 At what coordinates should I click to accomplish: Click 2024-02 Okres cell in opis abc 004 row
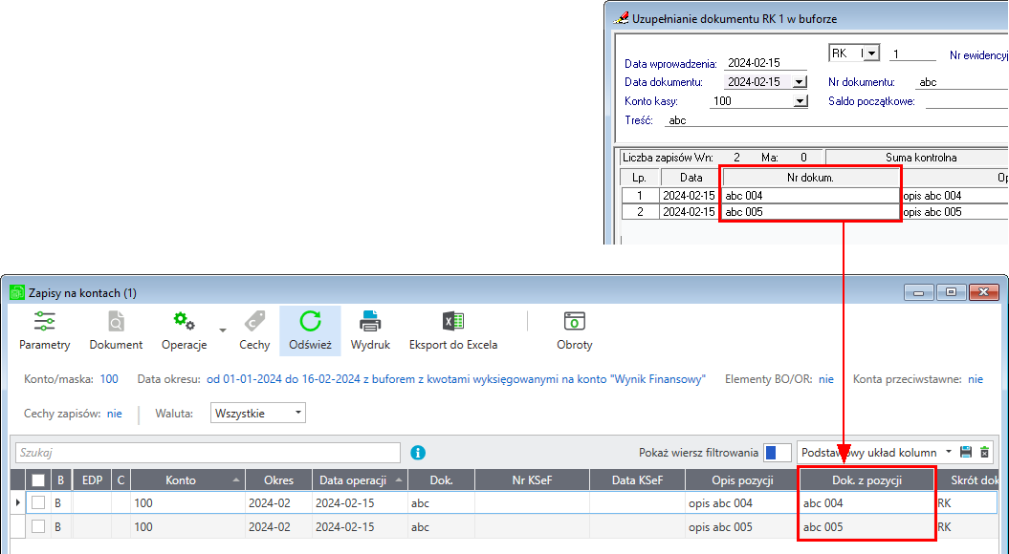pos(278,503)
